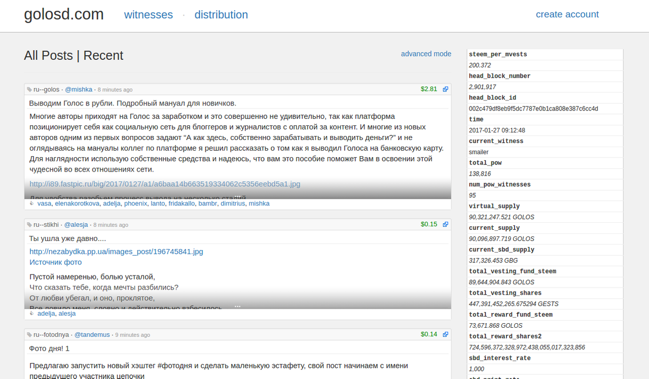Select the head_block_id hash value
The height and width of the screenshot is (379, 649).
[533, 109]
